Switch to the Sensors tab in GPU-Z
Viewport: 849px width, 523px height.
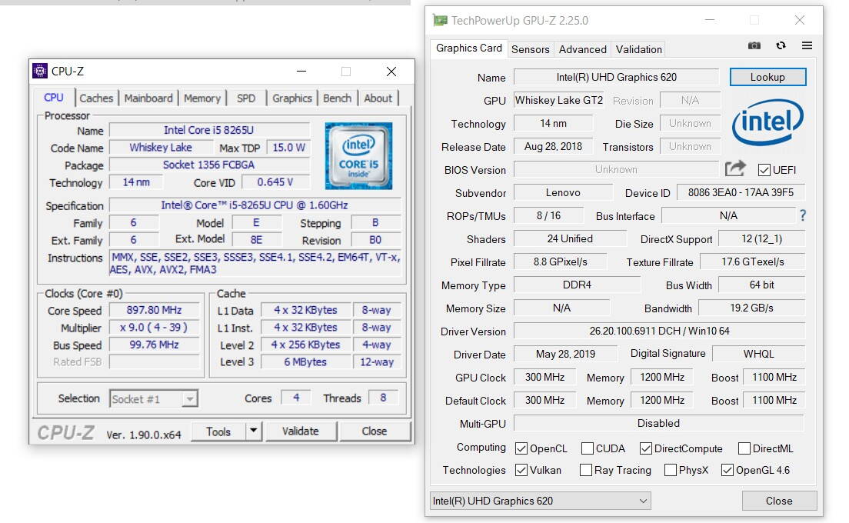pyautogui.click(x=531, y=49)
